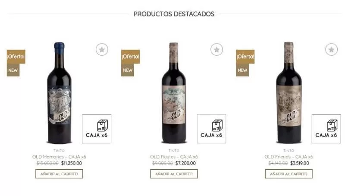Click wishlist star for OLD Memories
The height and width of the screenshot is (196, 345).
[x=102, y=50]
